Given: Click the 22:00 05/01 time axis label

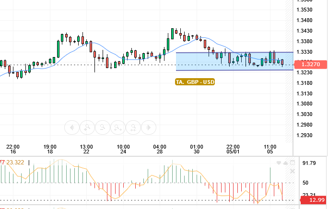Looking at the screenshot, I should coord(233,149).
